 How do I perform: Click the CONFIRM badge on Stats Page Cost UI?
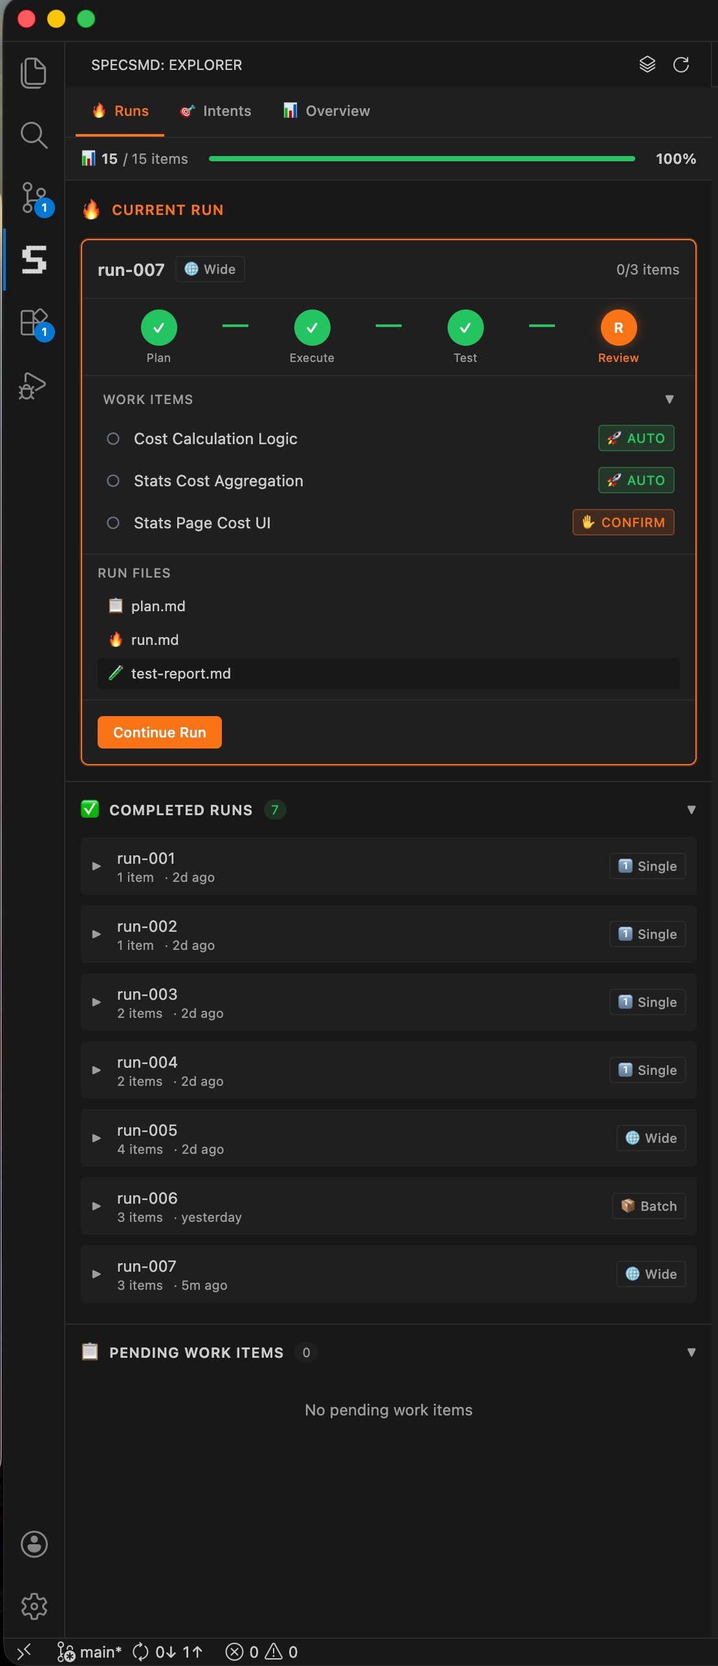pos(624,523)
